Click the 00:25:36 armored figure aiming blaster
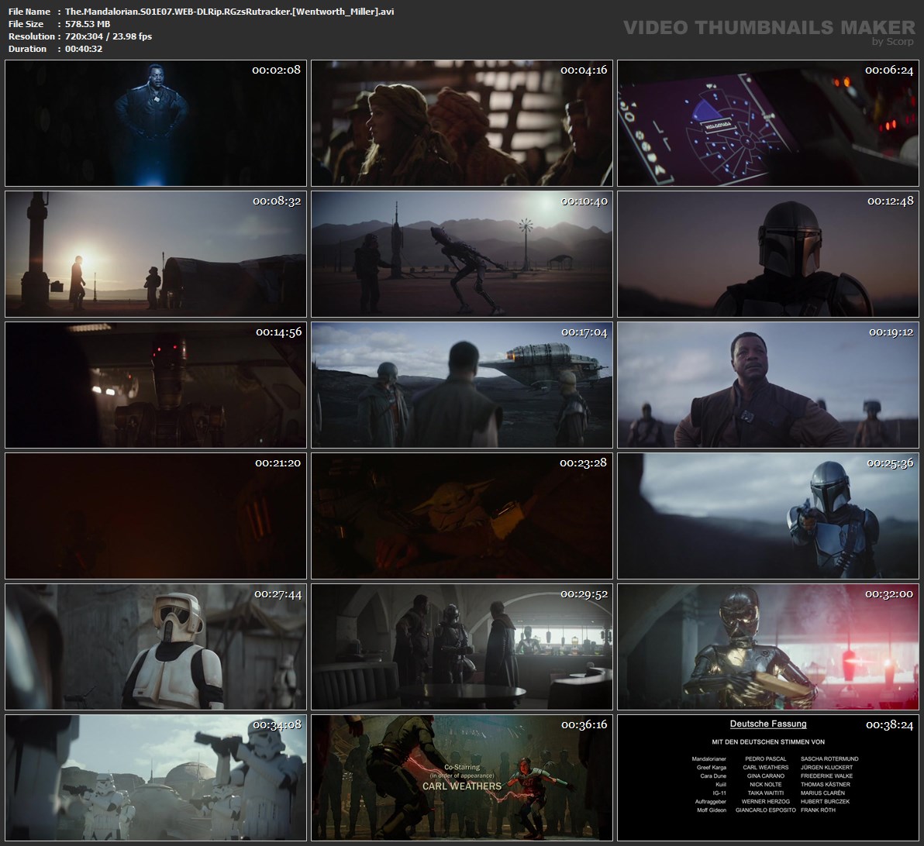Image resolution: width=924 pixels, height=846 pixels. (x=768, y=516)
